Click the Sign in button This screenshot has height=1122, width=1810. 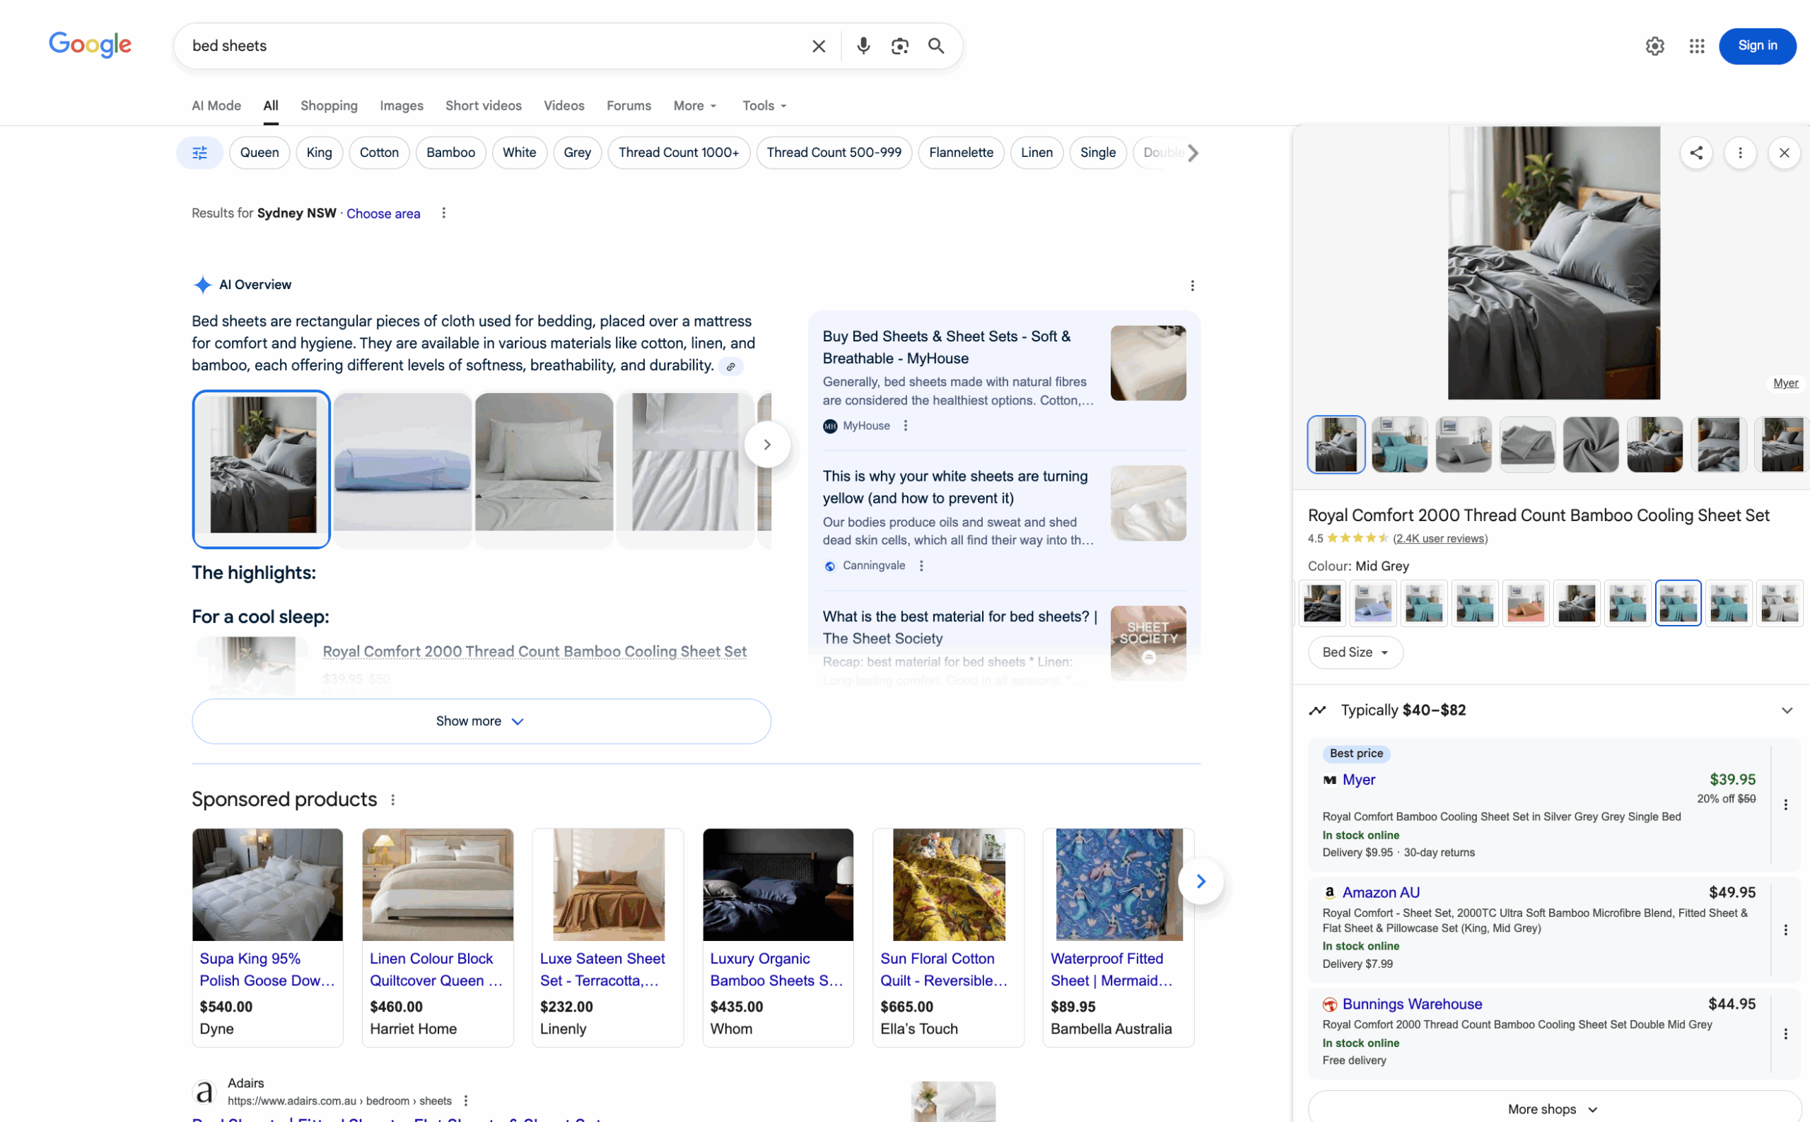(x=1757, y=45)
